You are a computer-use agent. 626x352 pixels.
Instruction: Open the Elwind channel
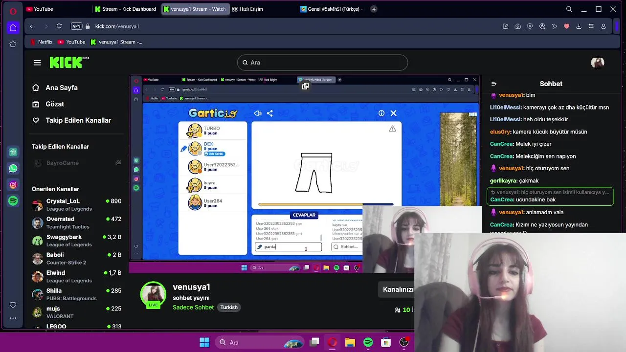point(77,277)
